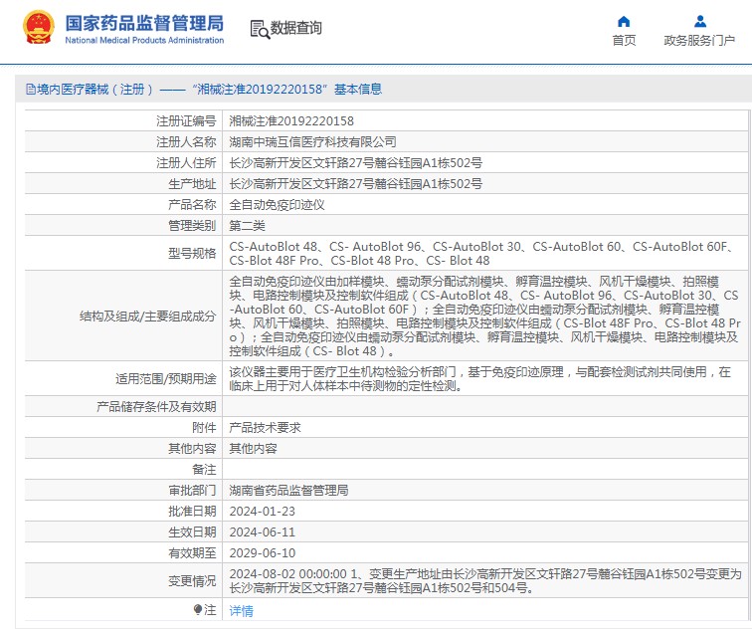This screenshot has height=636, width=752.
Task: Click the 附件 label
Action: click(x=204, y=427)
